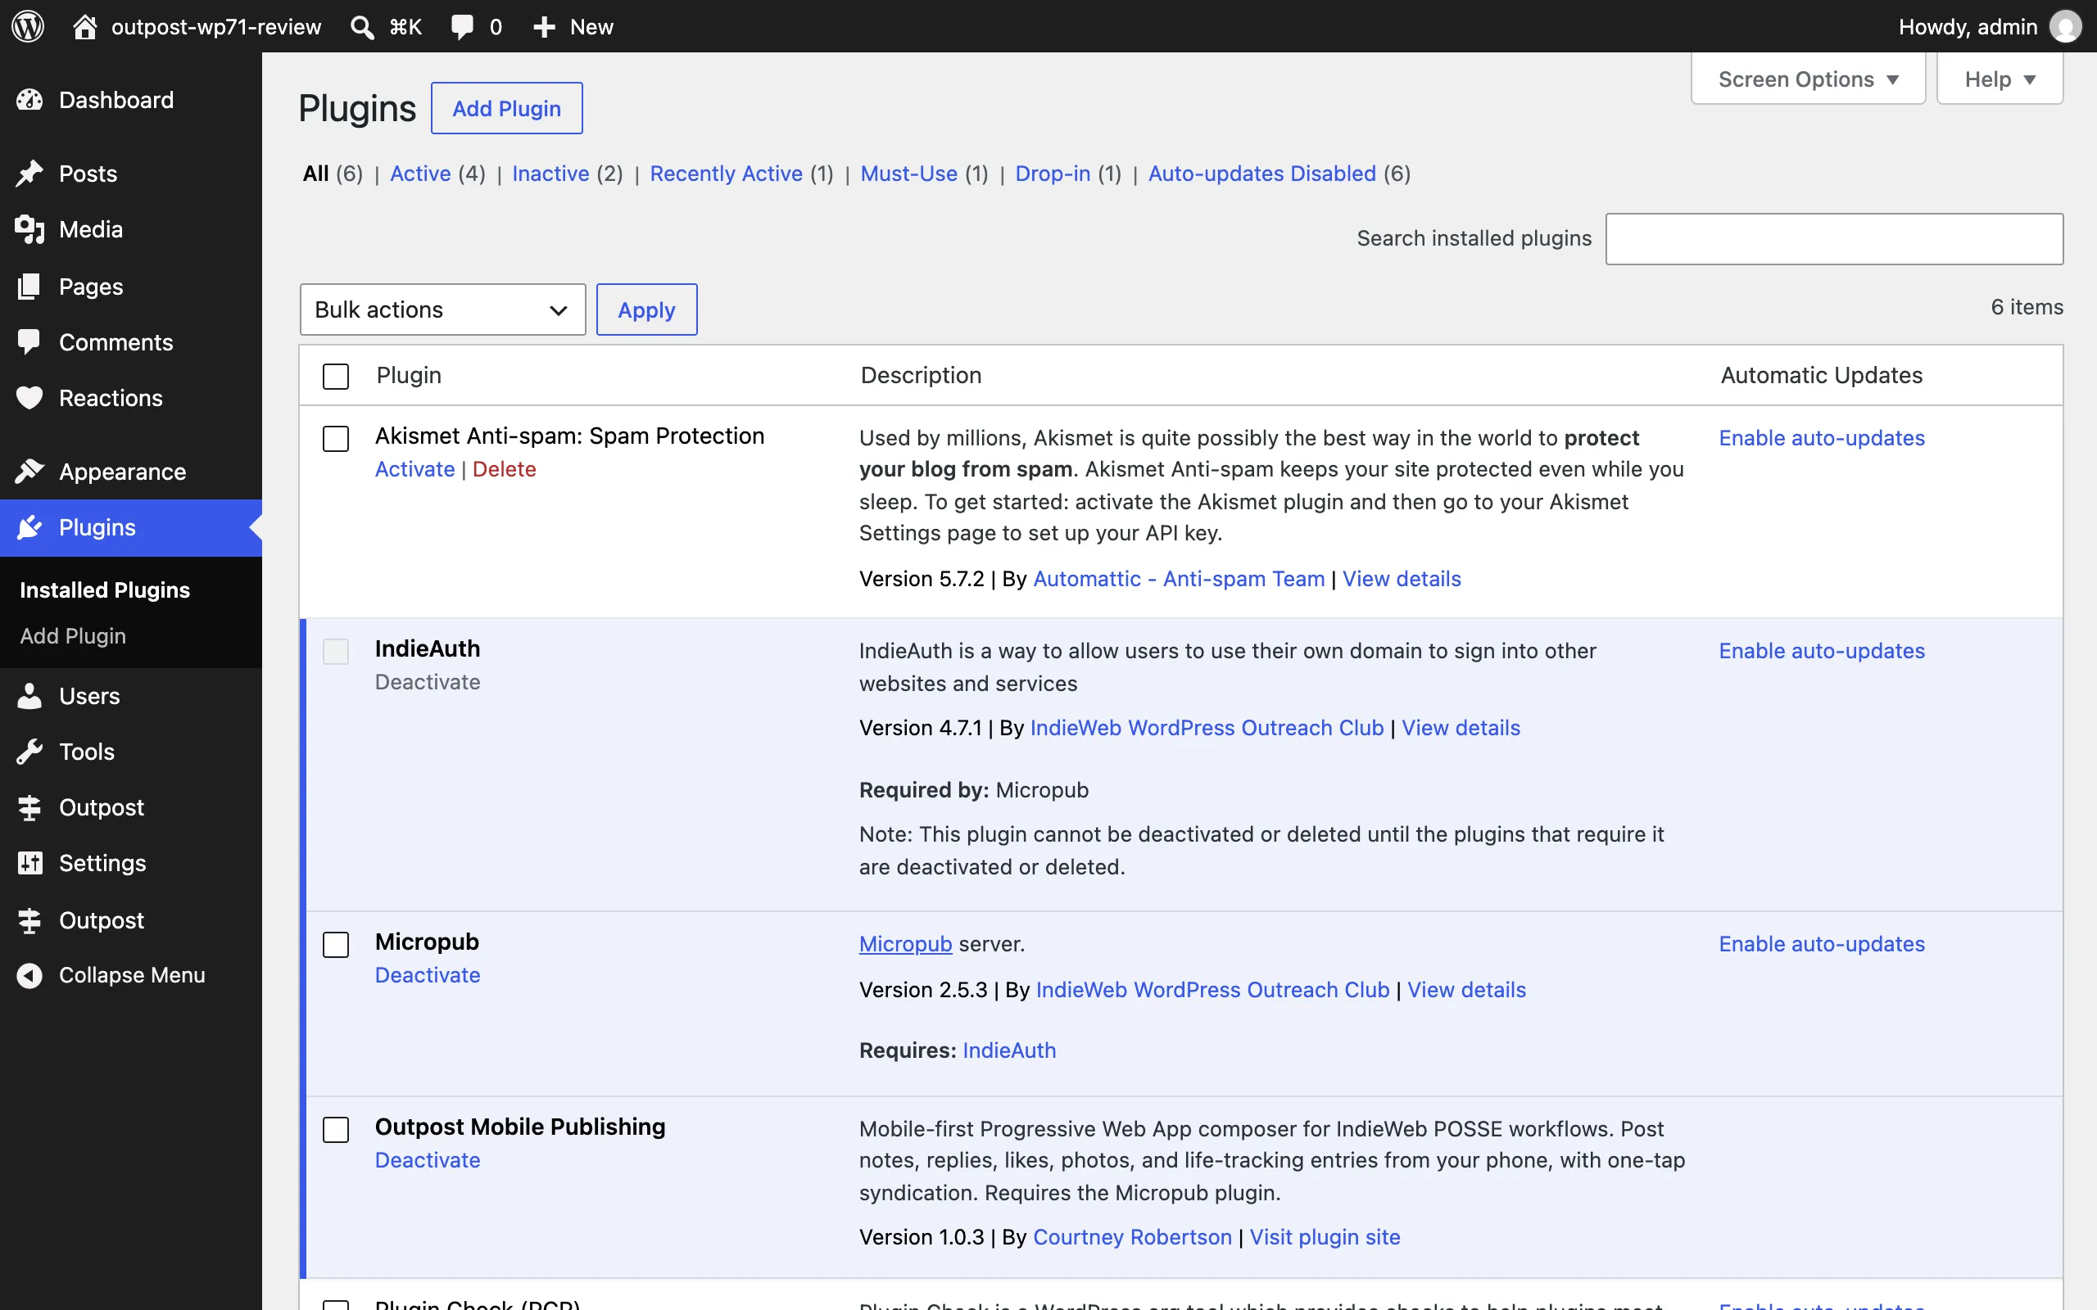
Task: Click the Plugins plug icon in sidebar
Action: (x=29, y=527)
